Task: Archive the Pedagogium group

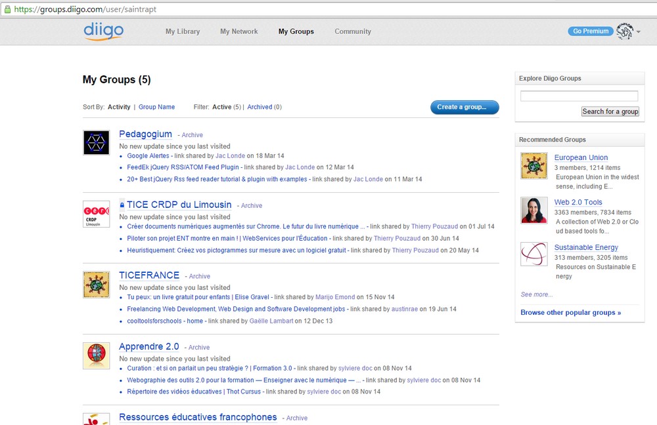Action: [193, 135]
